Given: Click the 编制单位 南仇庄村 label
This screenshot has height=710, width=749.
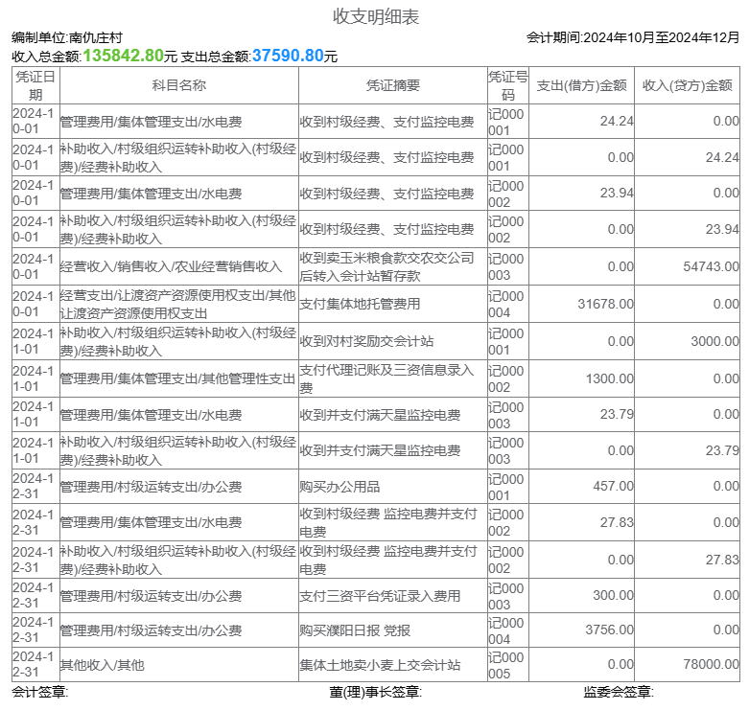Looking at the screenshot, I should pos(67,38).
